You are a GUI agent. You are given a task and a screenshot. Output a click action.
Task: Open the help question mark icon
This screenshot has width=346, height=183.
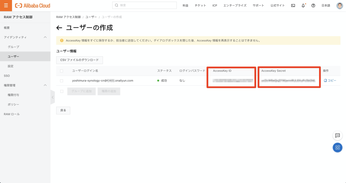point(313,5)
